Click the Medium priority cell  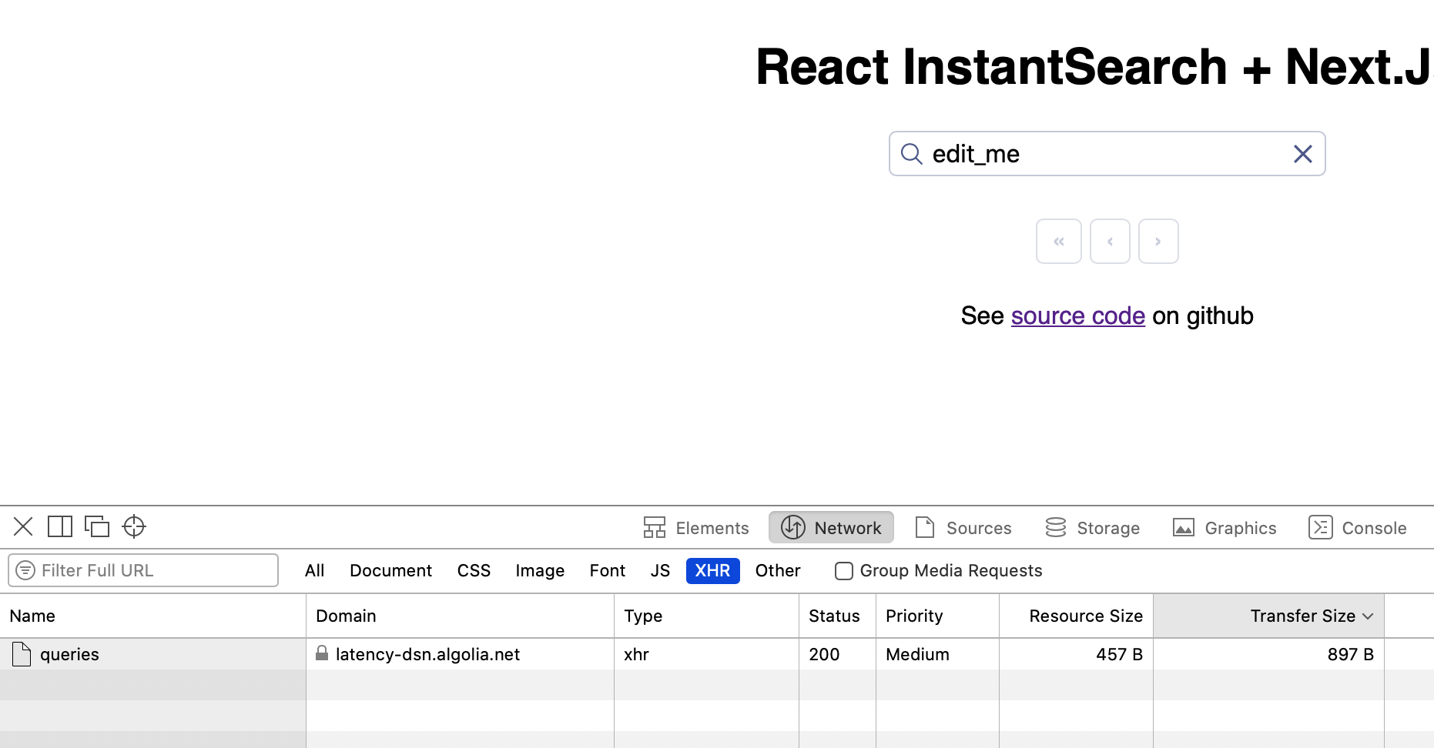tap(937, 654)
